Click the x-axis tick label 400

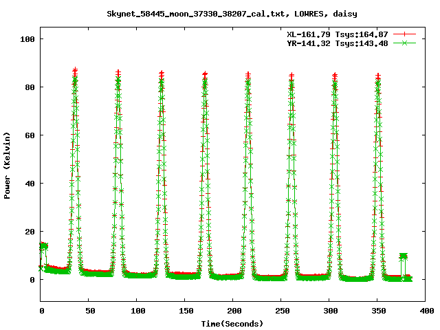pyautogui.click(x=427, y=311)
